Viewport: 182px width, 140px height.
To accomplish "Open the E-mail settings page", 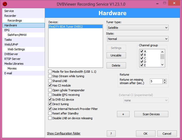I will (24, 73).
